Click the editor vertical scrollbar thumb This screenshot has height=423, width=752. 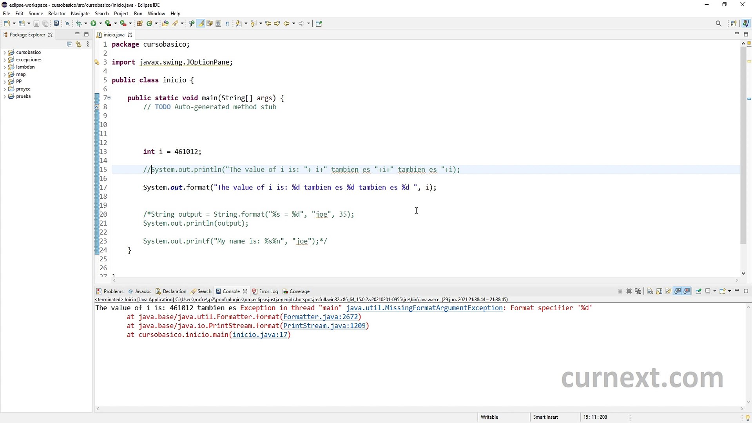[743, 145]
